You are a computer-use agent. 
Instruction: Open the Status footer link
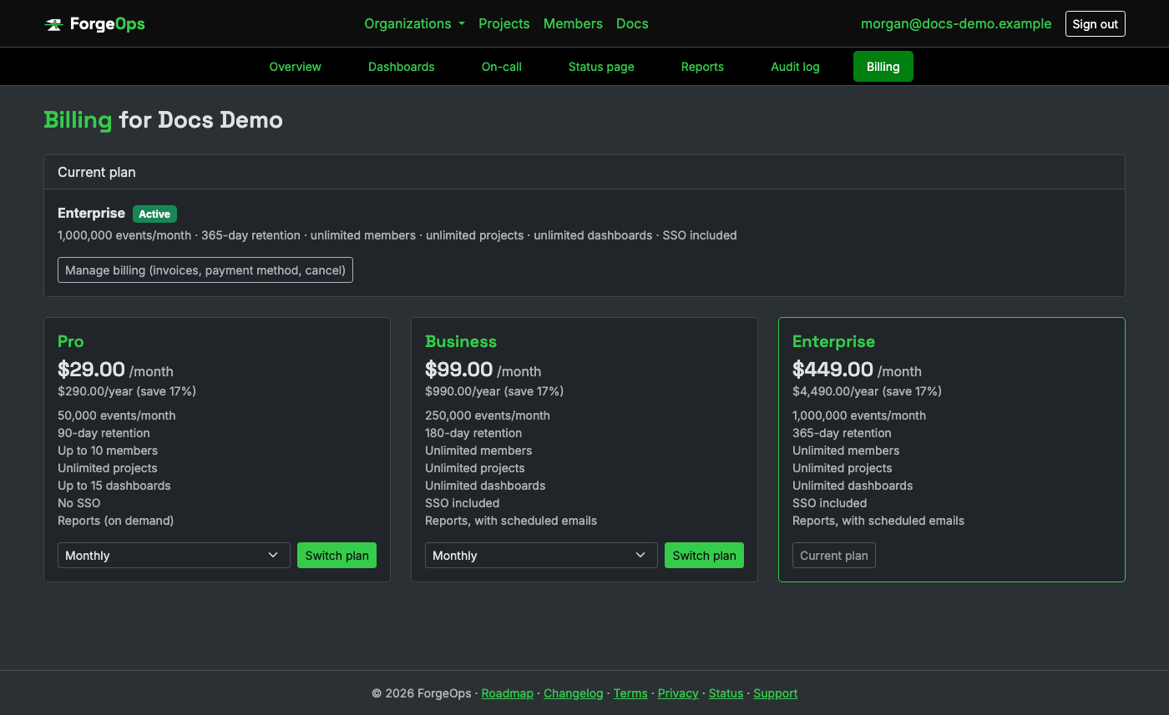[x=726, y=693]
